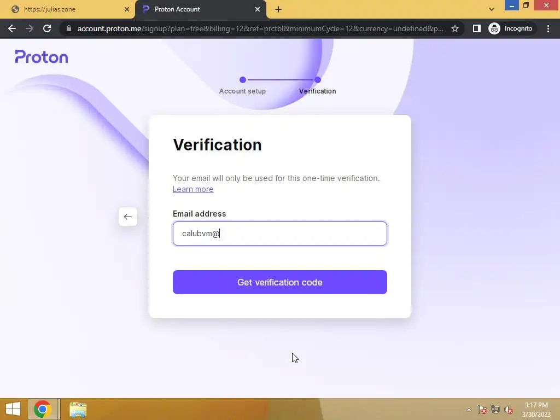Viewport: 560px width, 420px height.
Task: Click browser forward arrow
Action: click(x=30, y=28)
